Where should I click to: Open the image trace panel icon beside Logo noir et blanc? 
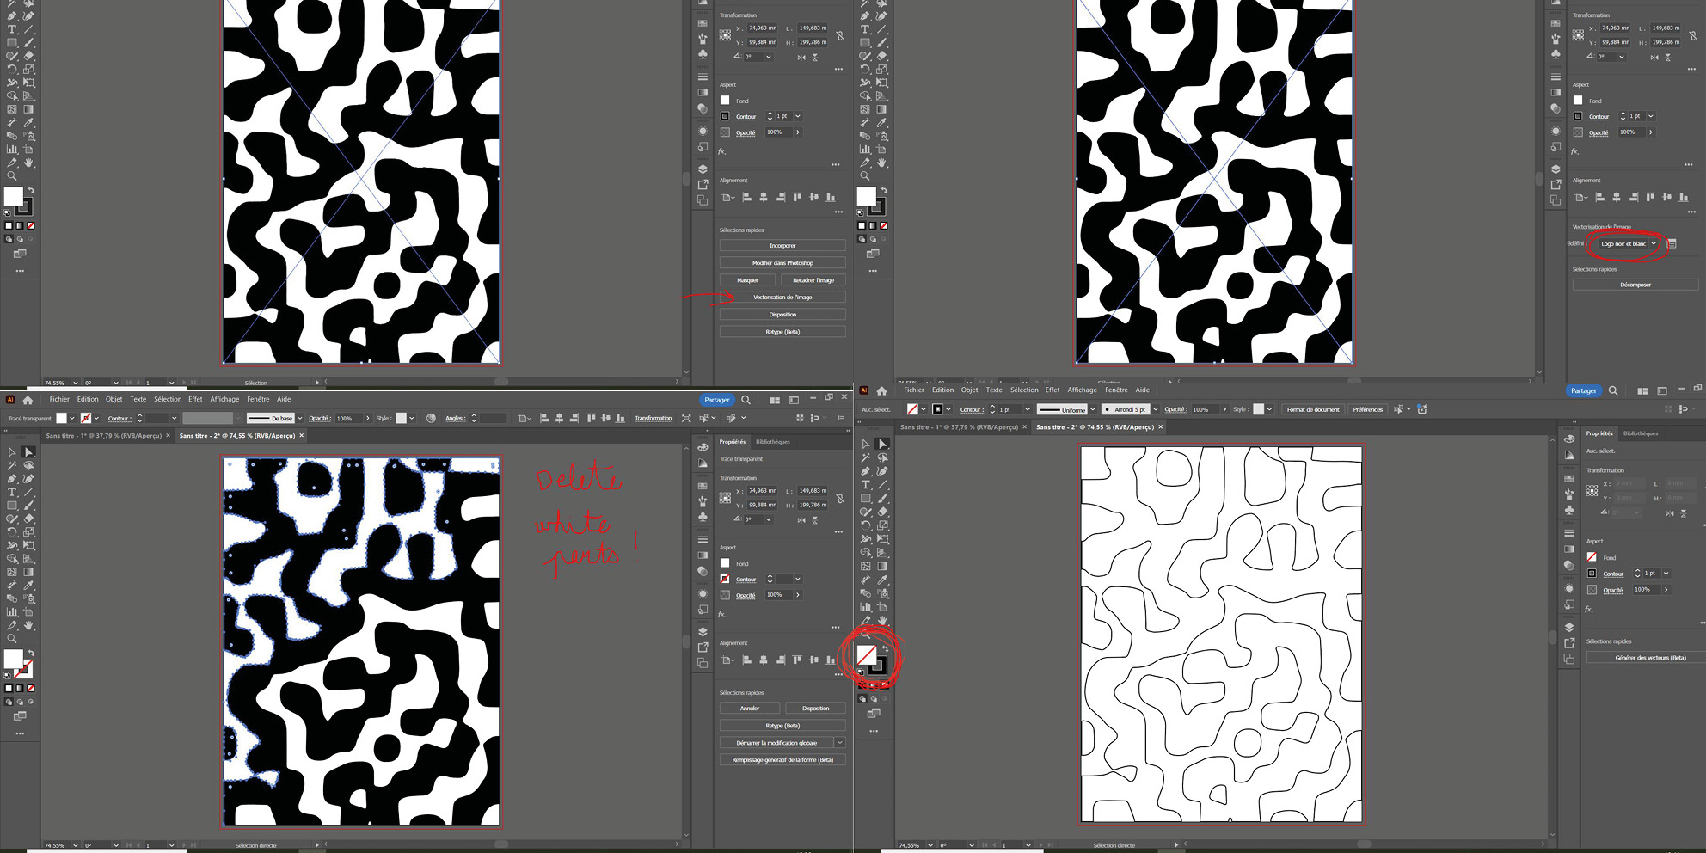[x=1672, y=244]
